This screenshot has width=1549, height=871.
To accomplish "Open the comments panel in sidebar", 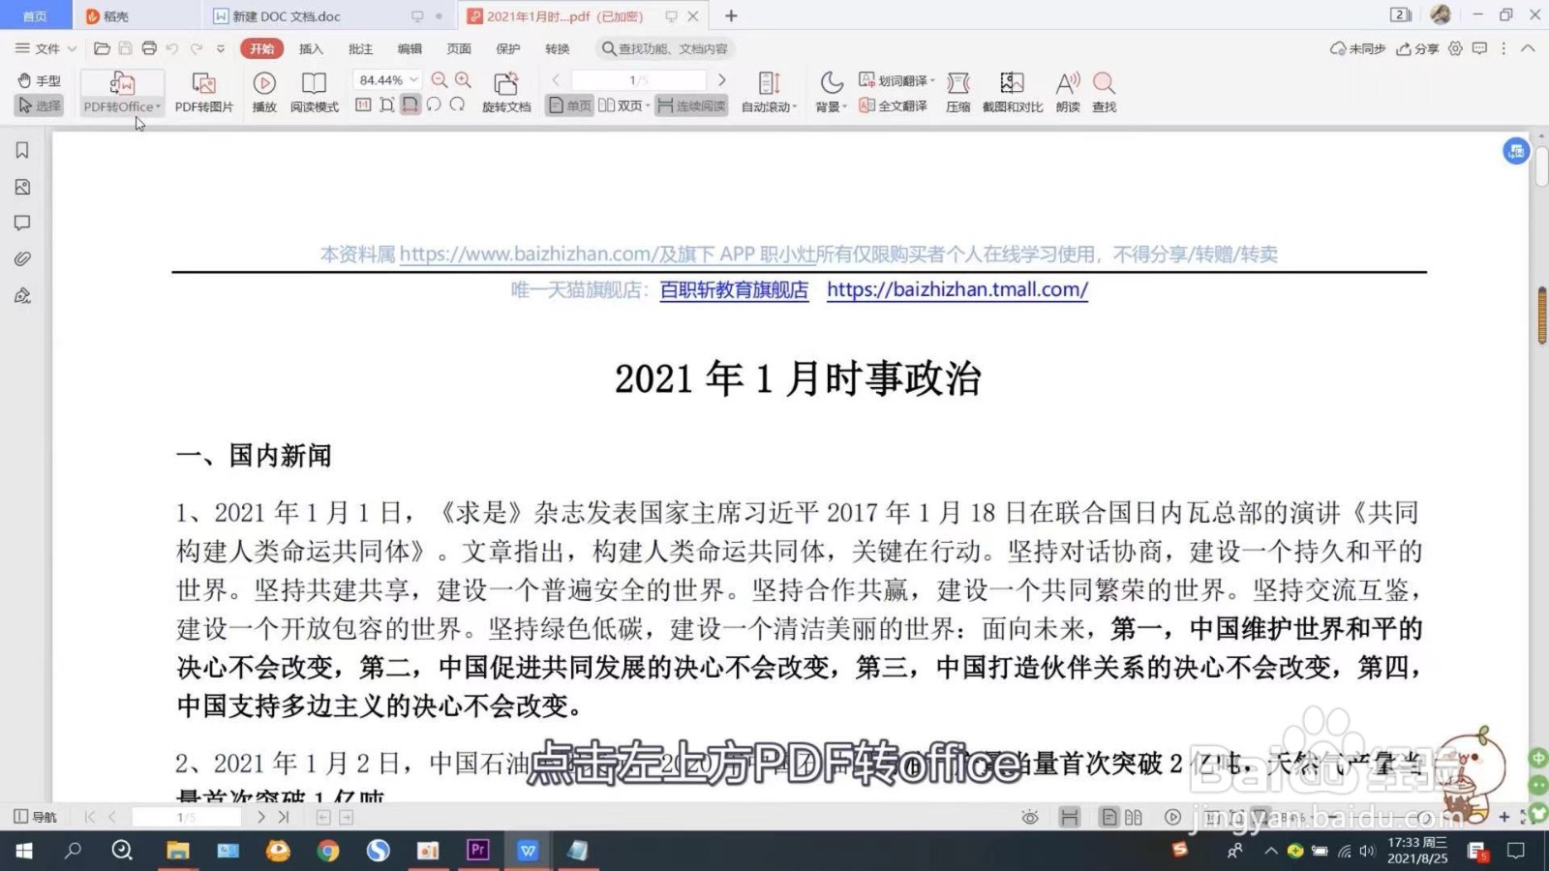I will click(x=22, y=223).
